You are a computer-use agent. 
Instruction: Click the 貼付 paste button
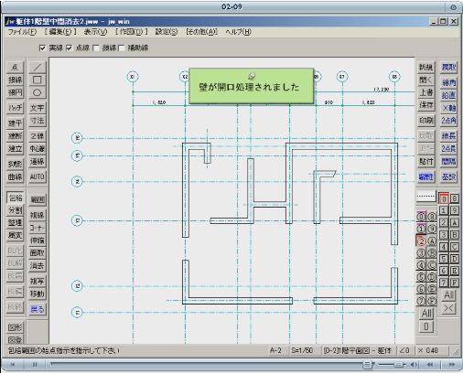click(426, 161)
